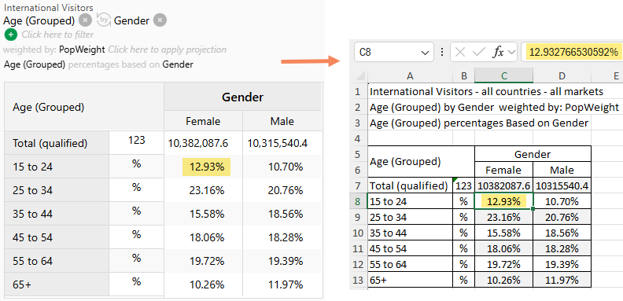Click the Male subheader in left table
The height and width of the screenshot is (301, 623).
click(282, 121)
